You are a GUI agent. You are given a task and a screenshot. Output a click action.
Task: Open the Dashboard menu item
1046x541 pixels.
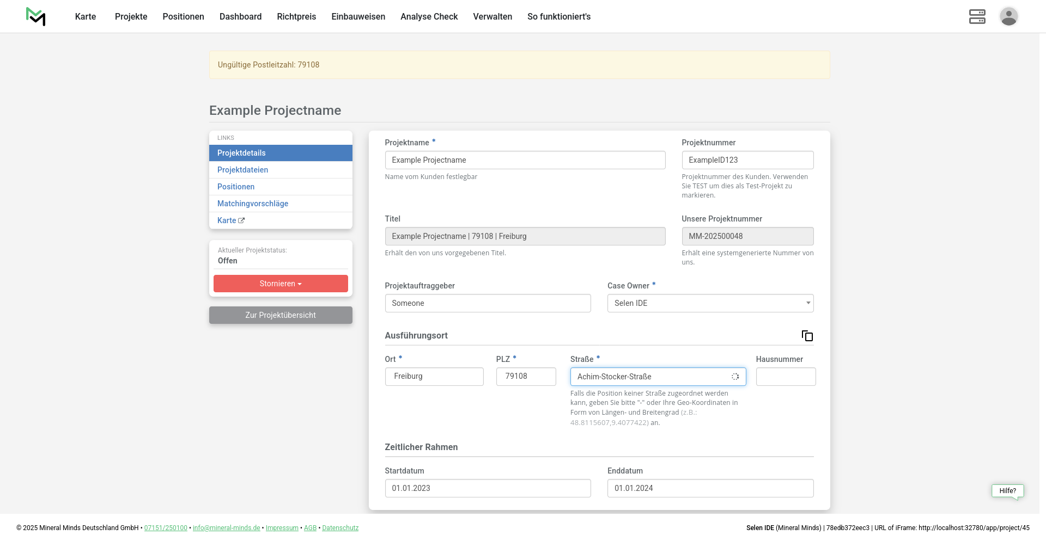pyautogui.click(x=240, y=16)
